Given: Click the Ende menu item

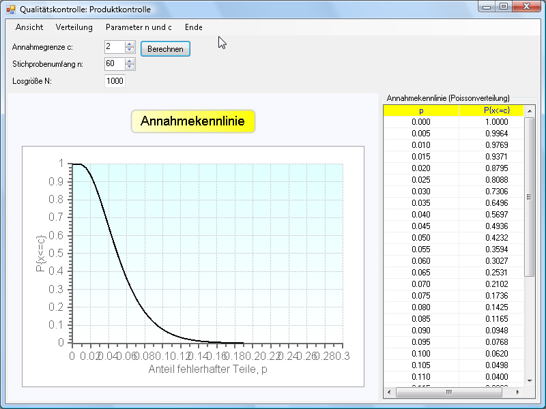Looking at the screenshot, I should click(x=193, y=27).
